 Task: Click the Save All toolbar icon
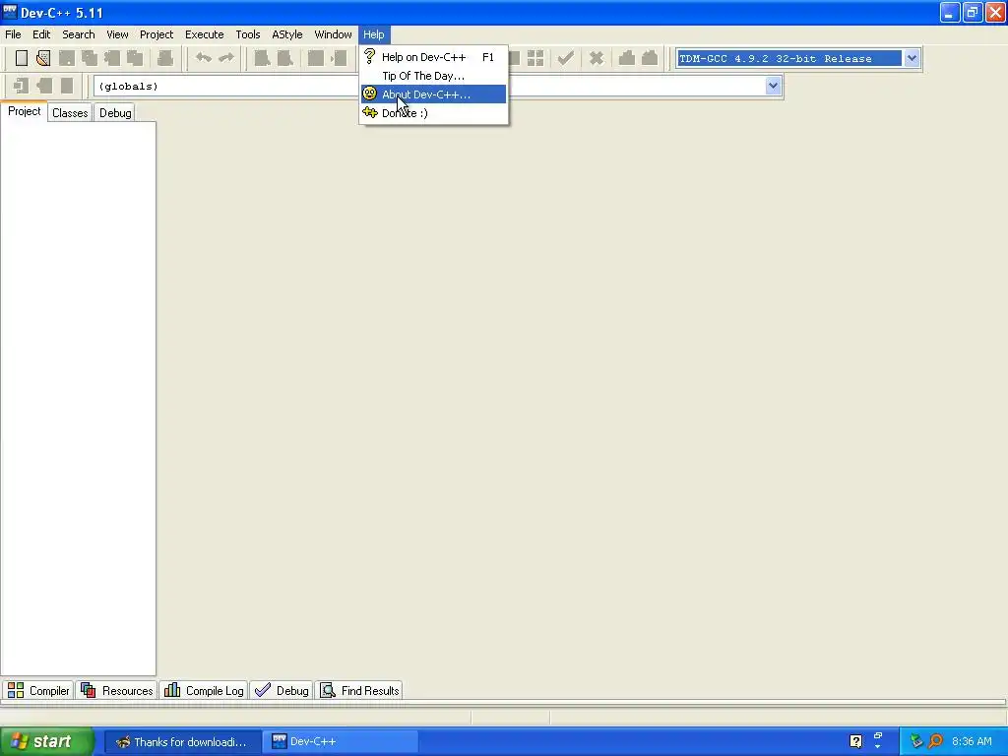[90, 58]
